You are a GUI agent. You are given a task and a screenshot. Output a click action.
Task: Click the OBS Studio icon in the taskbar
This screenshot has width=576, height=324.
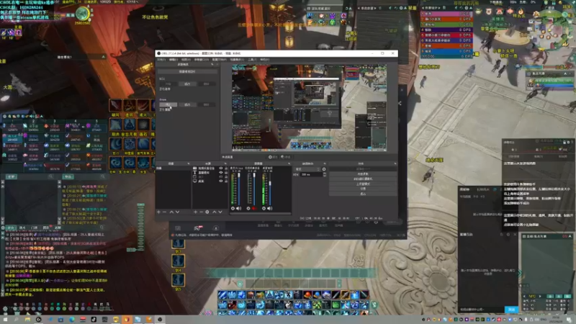(x=160, y=319)
